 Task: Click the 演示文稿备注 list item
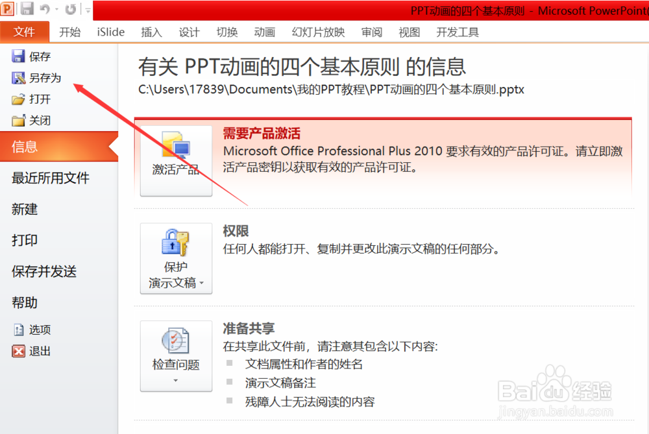(x=280, y=383)
